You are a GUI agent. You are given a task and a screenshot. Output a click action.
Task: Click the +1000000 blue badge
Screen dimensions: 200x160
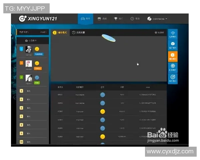click(x=39, y=54)
